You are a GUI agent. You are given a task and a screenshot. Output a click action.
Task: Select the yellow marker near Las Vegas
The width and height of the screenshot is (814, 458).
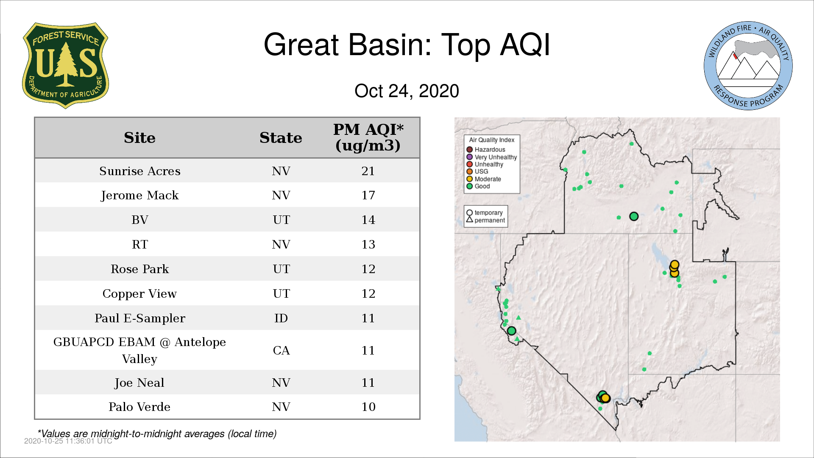[605, 398]
